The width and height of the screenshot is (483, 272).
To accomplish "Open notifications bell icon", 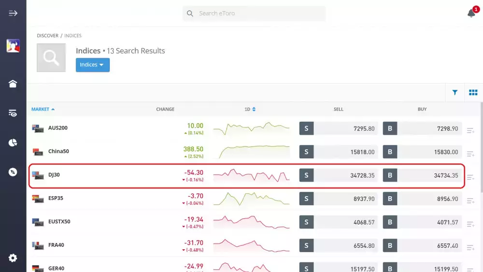I will 471,13.
